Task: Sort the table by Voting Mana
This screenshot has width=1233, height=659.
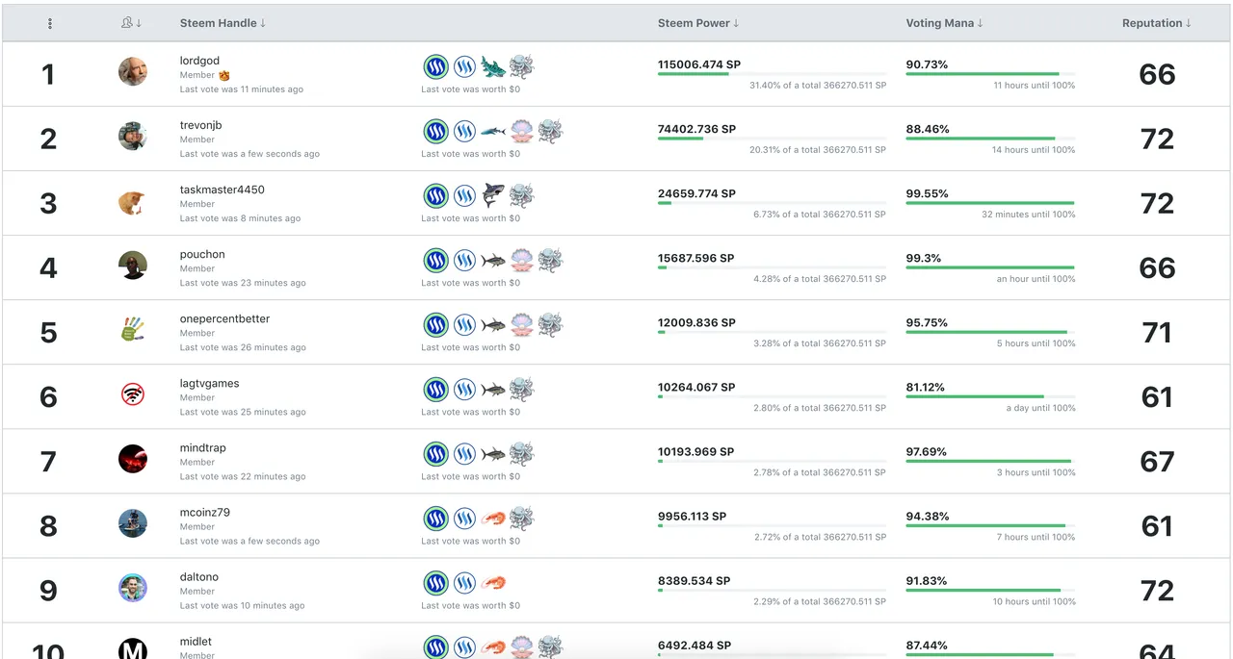Action: (x=944, y=23)
